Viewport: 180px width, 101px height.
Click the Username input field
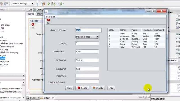[87, 69]
